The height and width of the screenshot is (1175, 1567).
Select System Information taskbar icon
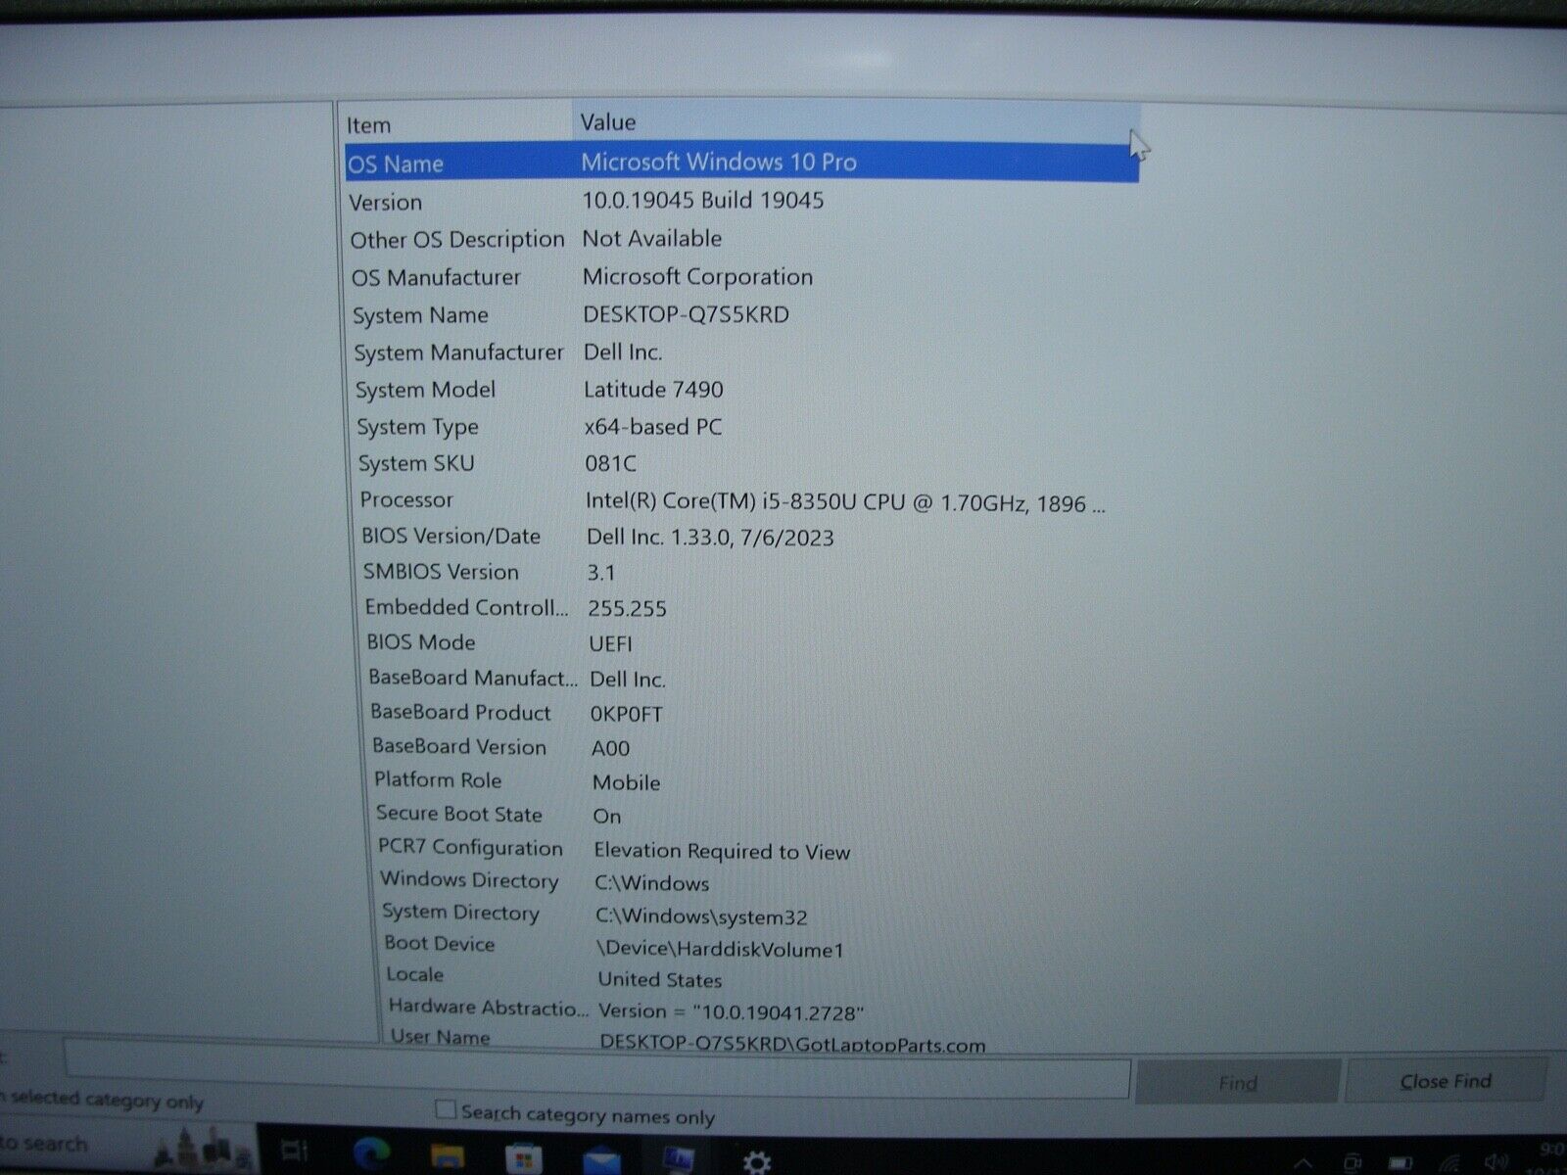pos(679,1161)
